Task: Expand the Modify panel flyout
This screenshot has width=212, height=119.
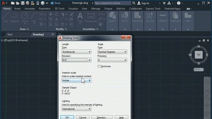Action: 61,29
